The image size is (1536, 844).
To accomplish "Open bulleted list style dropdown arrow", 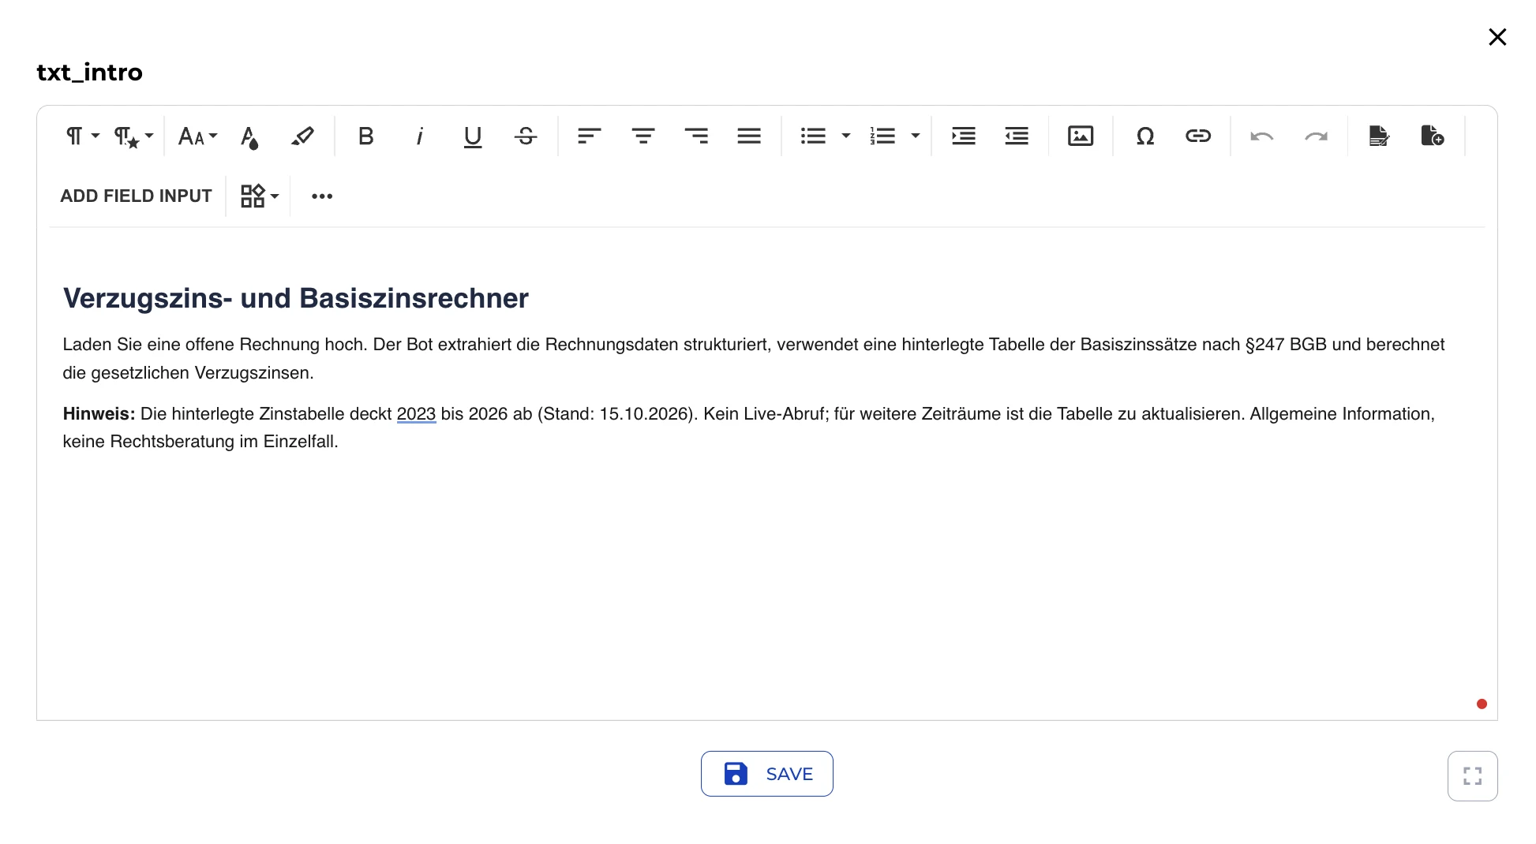I will (x=846, y=136).
